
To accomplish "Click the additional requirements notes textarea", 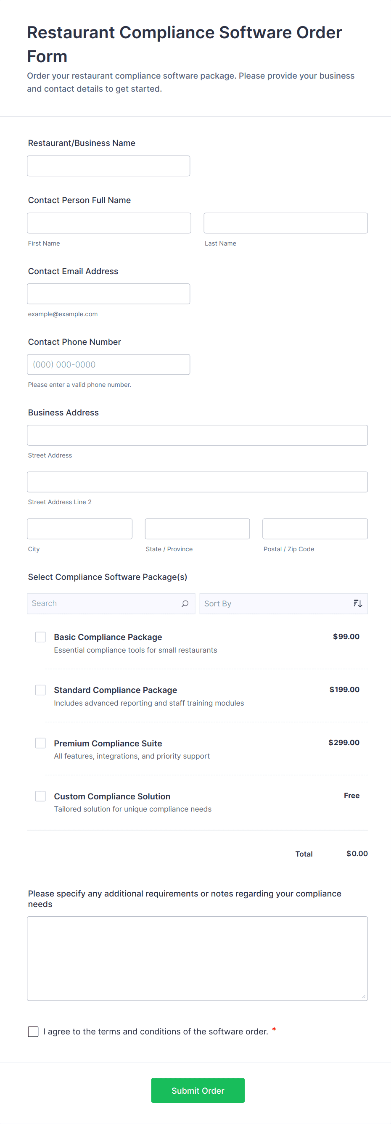I will click(197, 958).
